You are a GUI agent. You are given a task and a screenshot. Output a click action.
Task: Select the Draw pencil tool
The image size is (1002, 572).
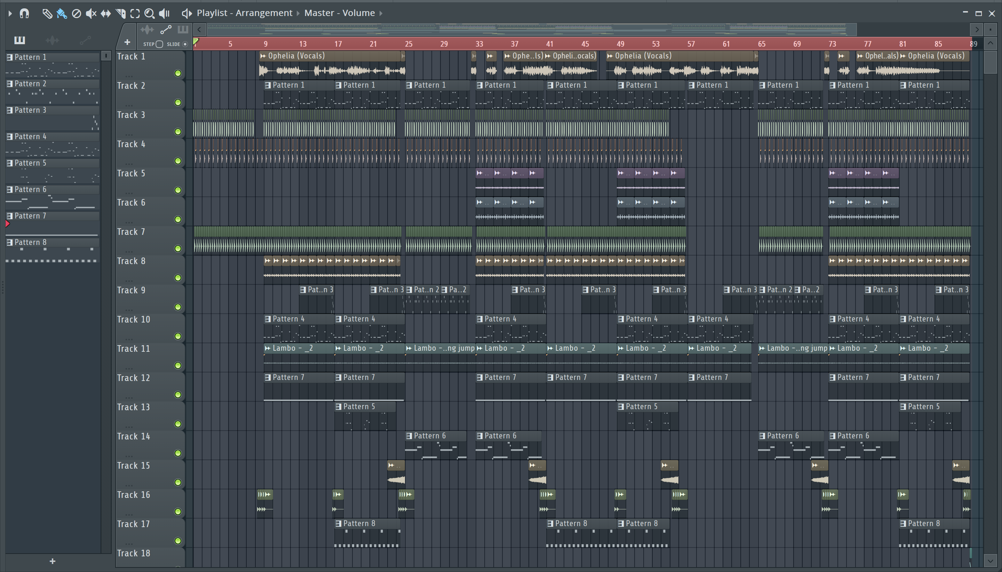(x=47, y=14)
